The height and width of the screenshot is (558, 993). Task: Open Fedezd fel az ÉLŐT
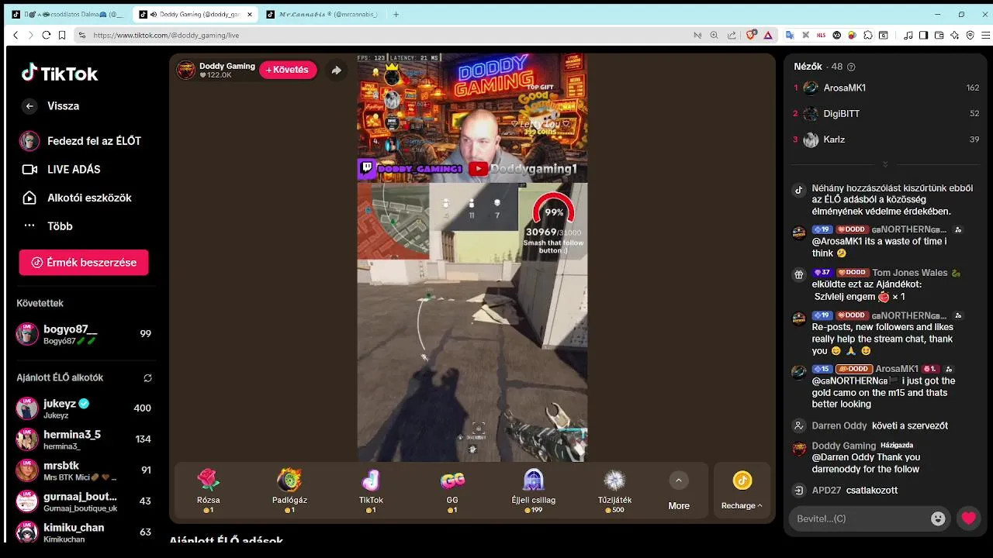pos(81,141)
